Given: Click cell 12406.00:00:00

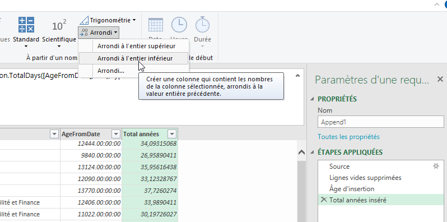Looking at the screenshot, I should coord(91,202).
